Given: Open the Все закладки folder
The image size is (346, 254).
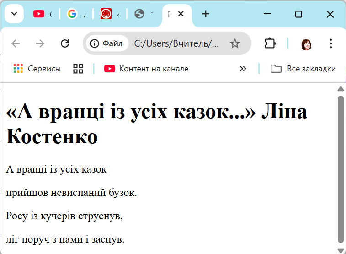Looking at the screenshot, I should point(303,69).
